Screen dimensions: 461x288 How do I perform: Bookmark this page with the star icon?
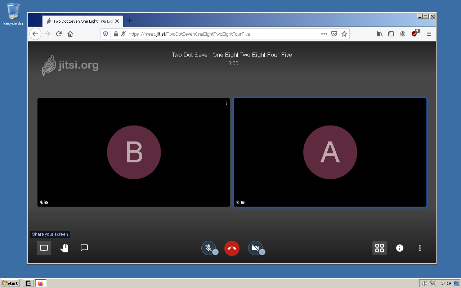(344, 34)
